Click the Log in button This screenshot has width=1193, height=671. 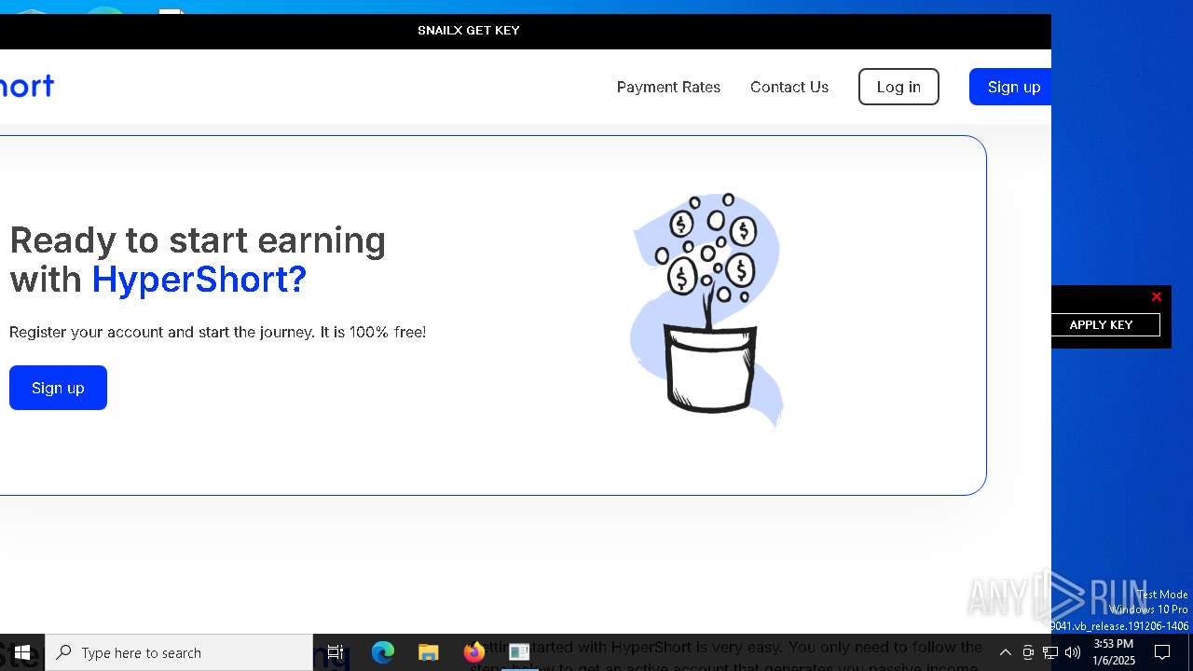pyautogui.click(x=898, y=87)
